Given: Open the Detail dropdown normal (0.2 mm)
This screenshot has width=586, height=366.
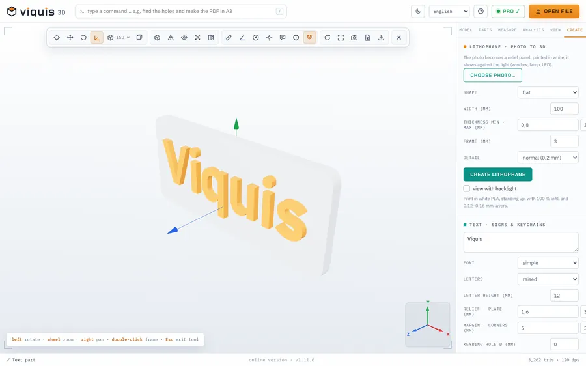Looking at the screenshot, I should click(548, 158).
